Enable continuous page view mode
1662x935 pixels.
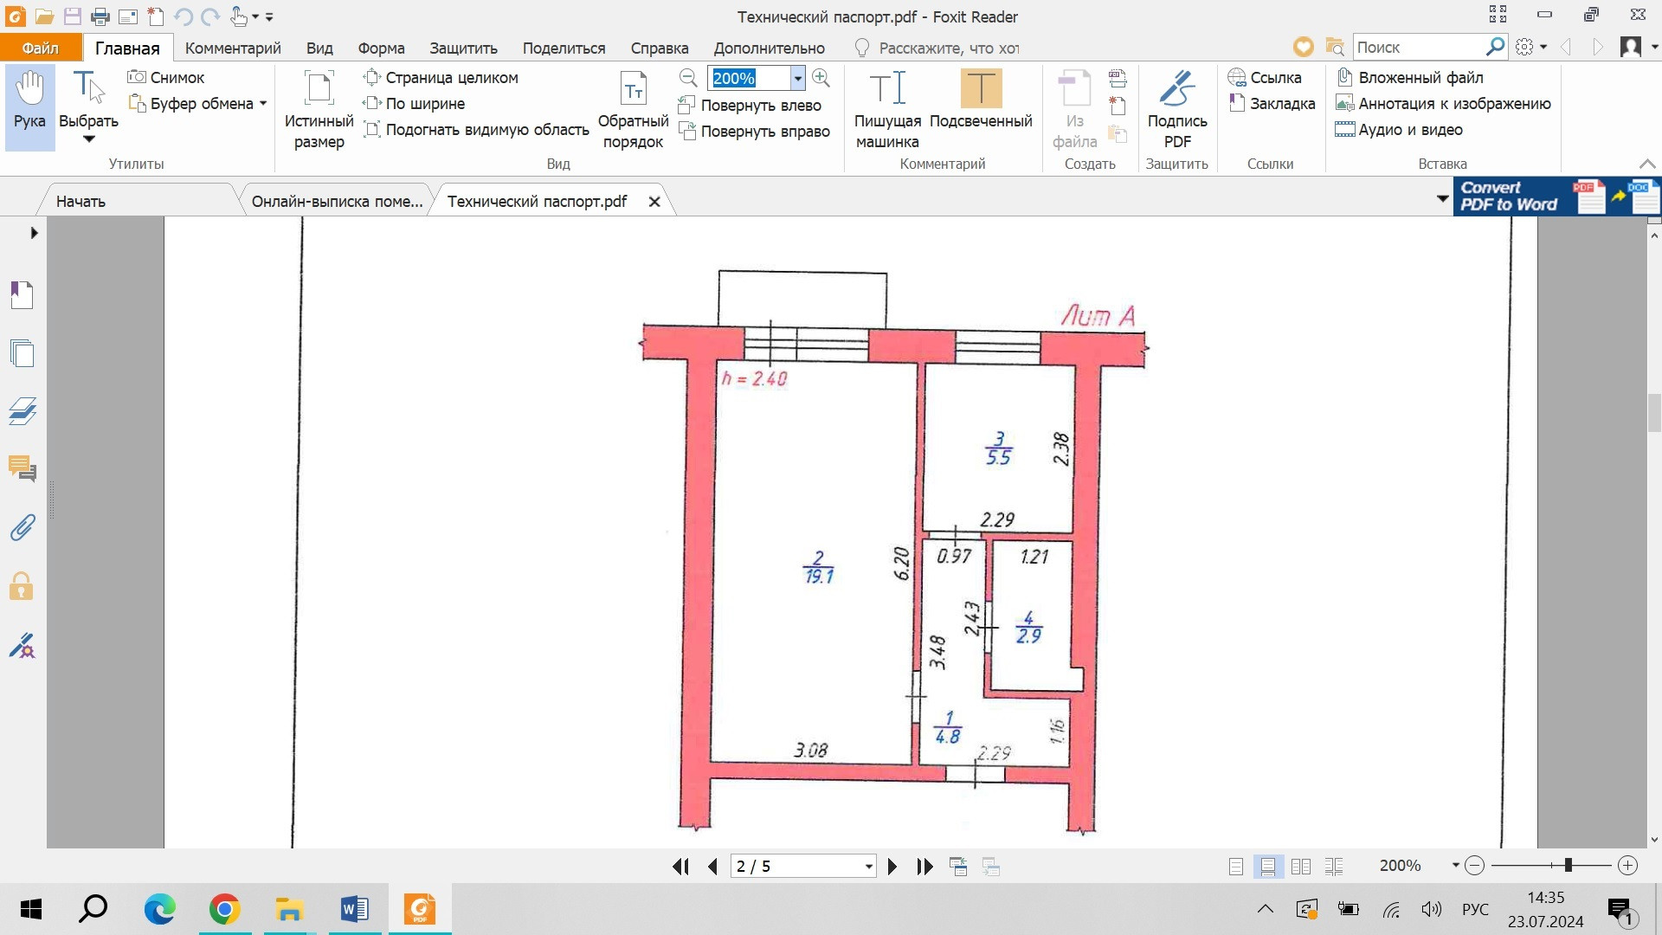1268,867
